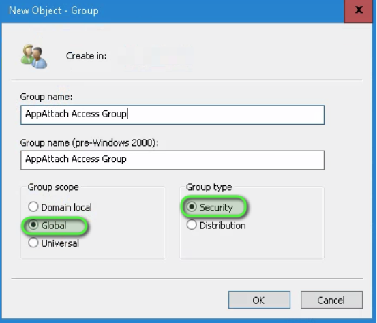
Task: Click the 'Create in:' label
Action: pyautogui.click(x=87, y=56)
